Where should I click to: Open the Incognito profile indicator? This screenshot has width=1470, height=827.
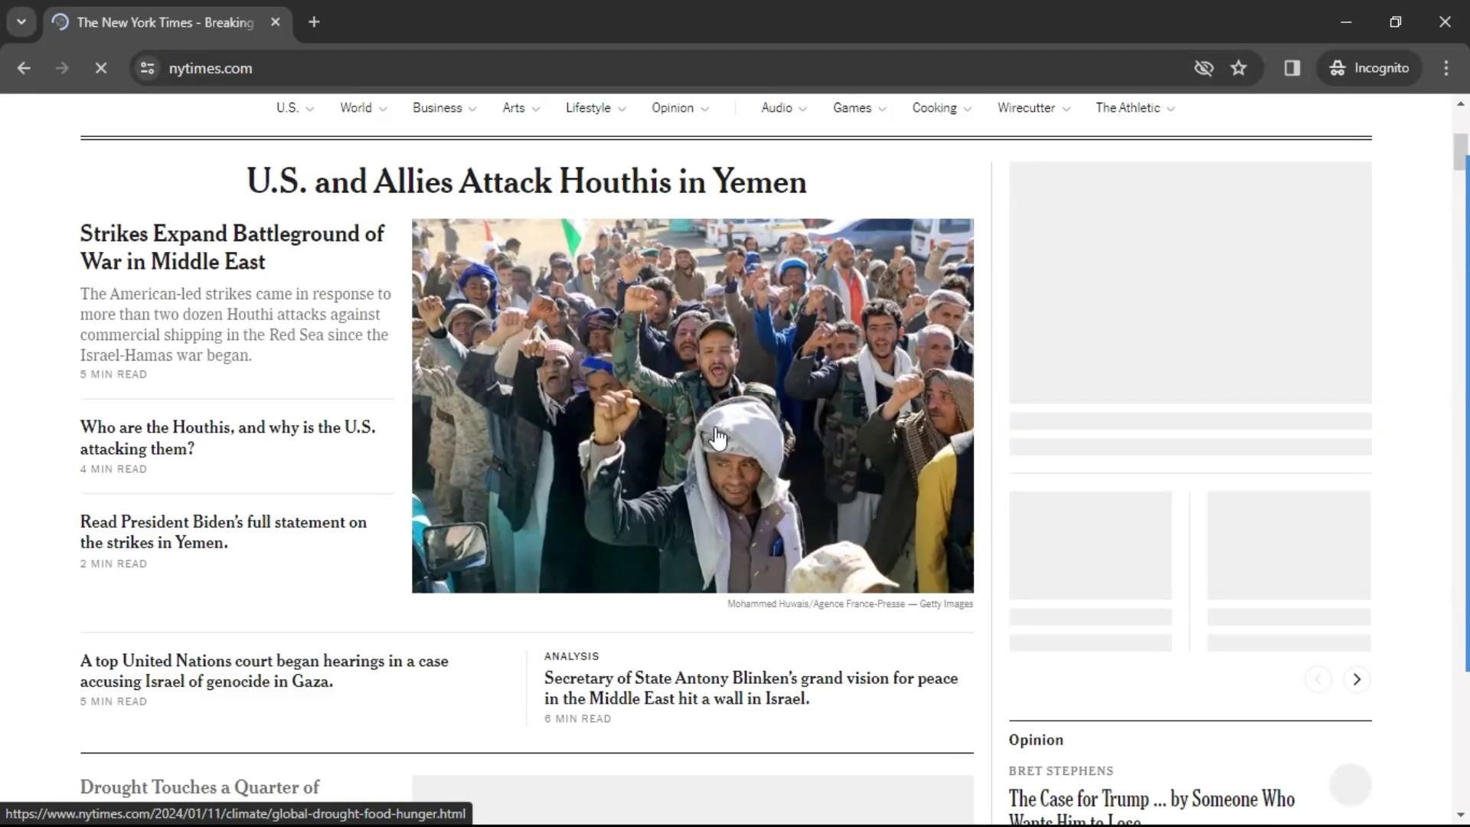tap(1370, 68)
